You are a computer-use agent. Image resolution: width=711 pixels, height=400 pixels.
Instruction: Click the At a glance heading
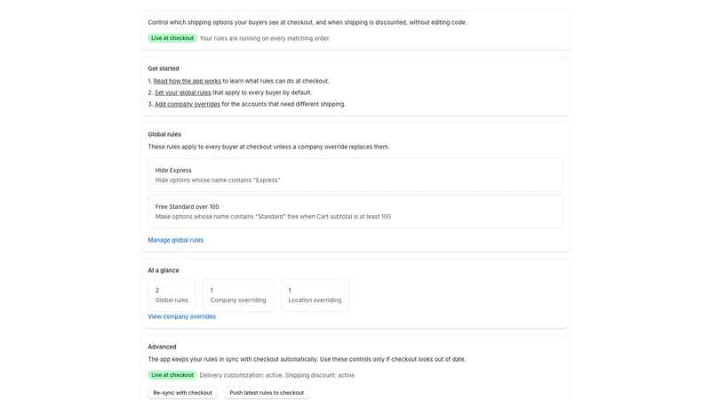[164, 270]
